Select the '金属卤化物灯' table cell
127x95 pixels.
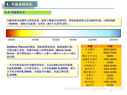pos(90,59)
